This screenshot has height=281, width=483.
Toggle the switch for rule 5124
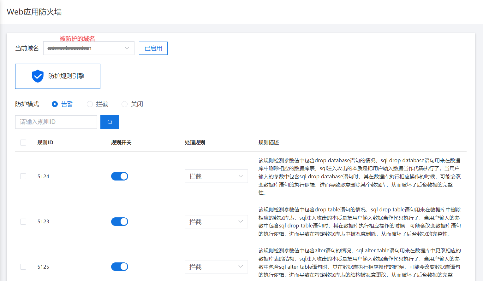pos(120,176)
